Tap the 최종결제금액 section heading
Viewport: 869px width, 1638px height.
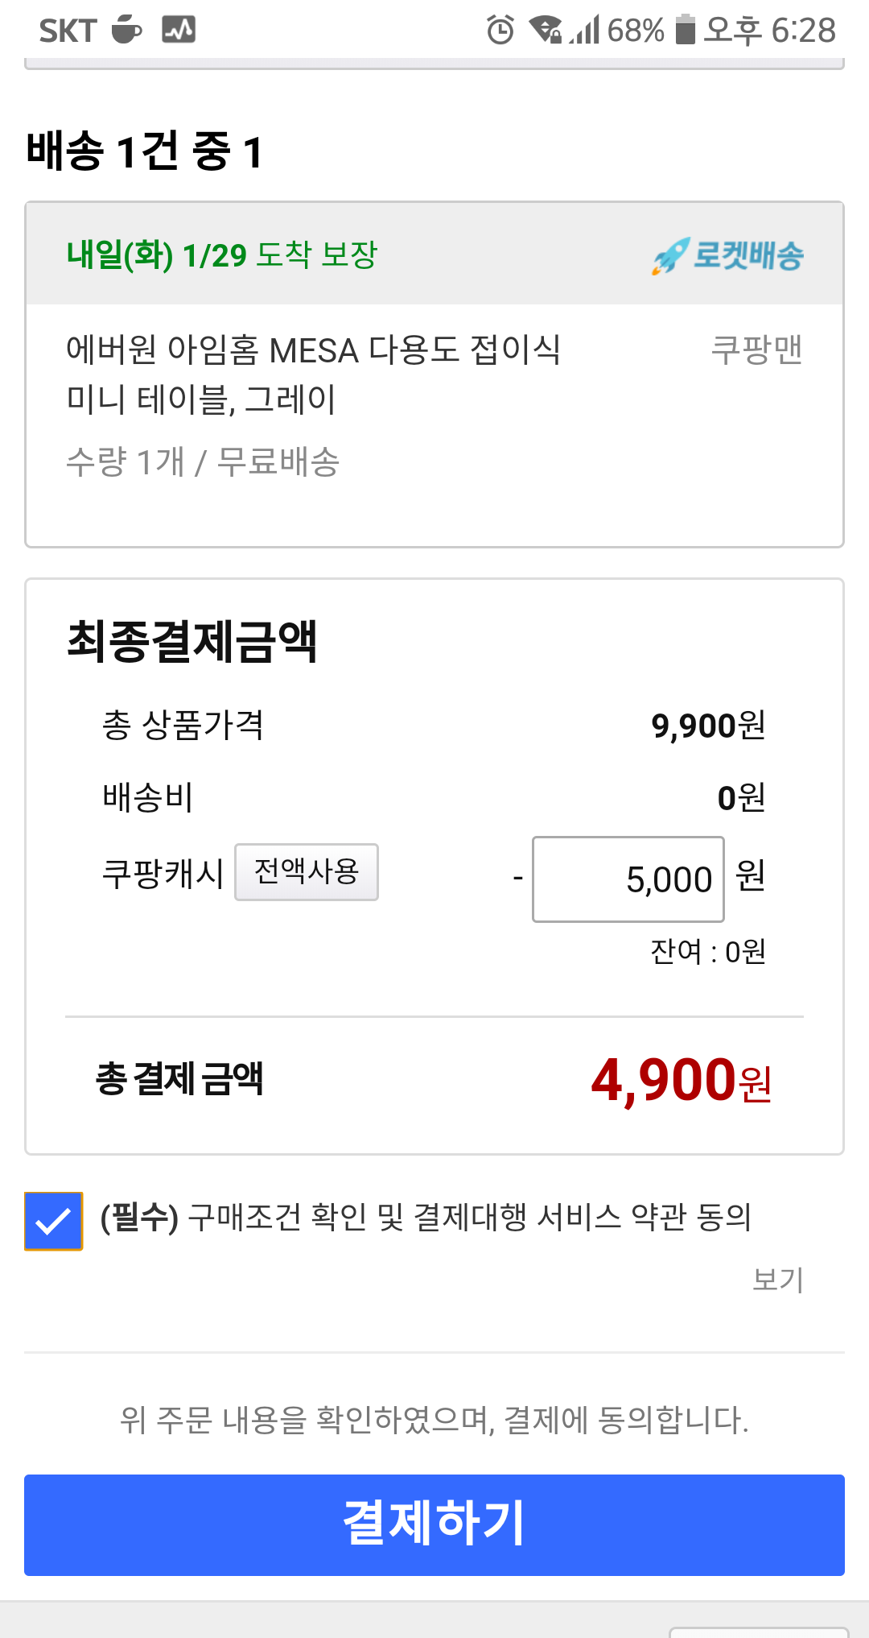pos(192,642)
